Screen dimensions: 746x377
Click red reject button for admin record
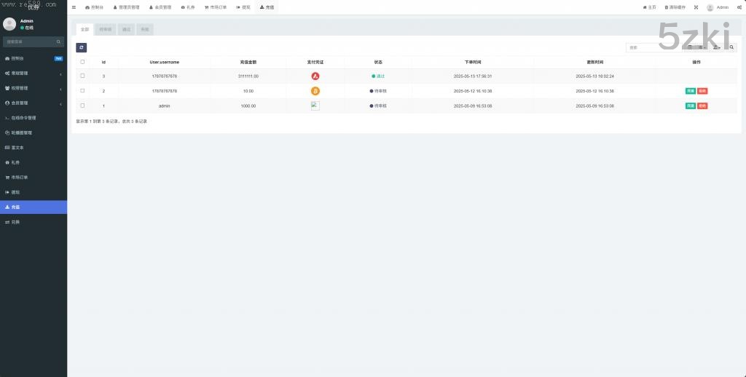tap(702, 106)
